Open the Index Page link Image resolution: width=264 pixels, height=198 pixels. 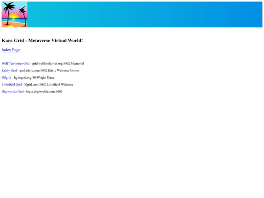11,50
